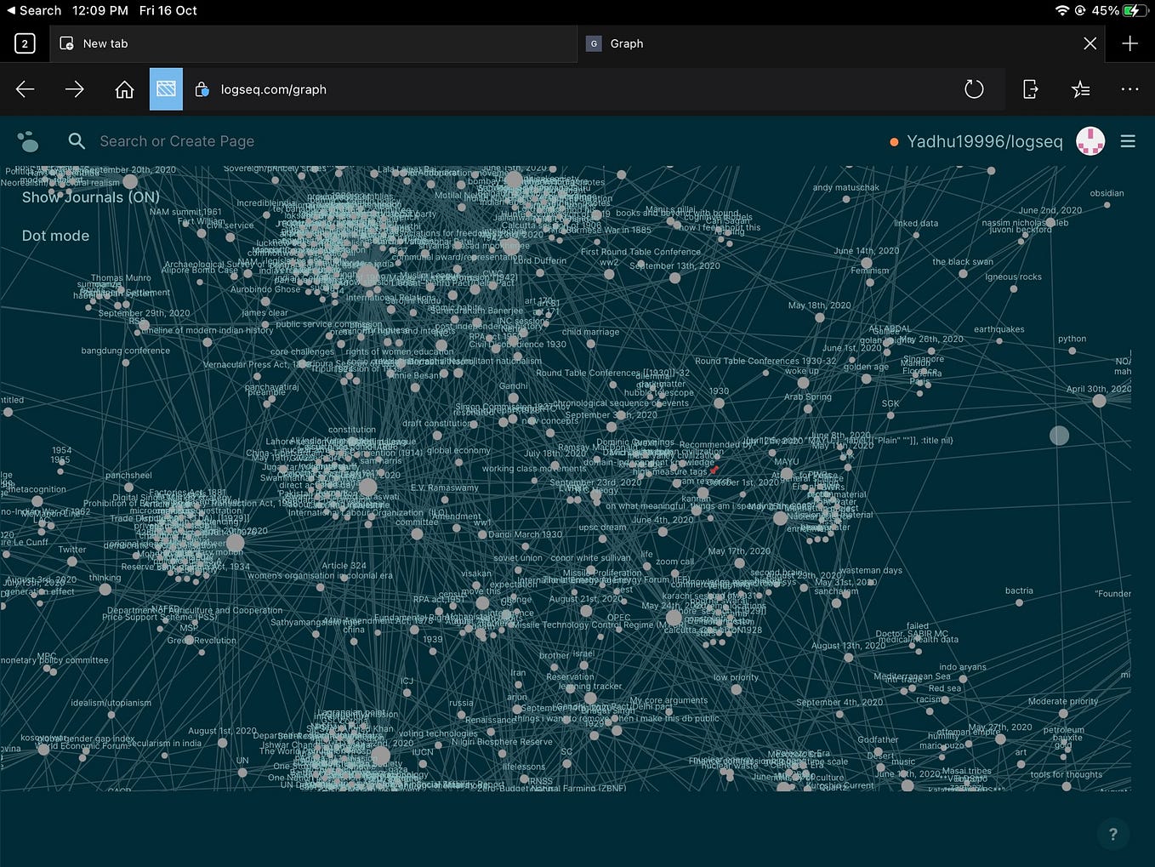Click the user avatar next to Yadhu19996/logseq

click(1090, 140)
